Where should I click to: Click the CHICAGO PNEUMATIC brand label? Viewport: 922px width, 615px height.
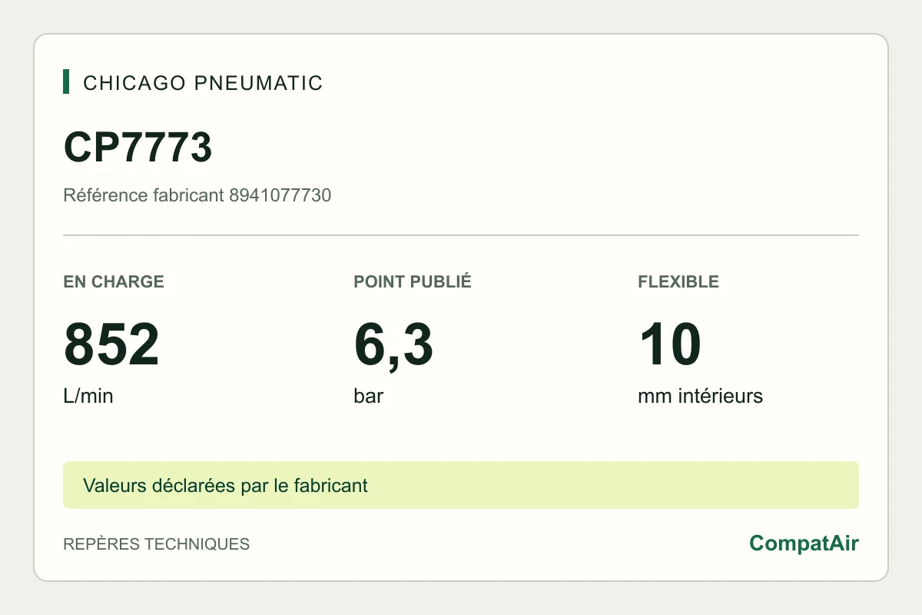203,83
